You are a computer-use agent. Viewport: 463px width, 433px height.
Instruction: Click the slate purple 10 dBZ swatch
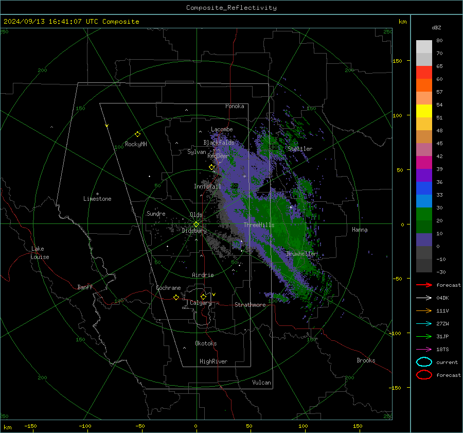tap(424, 240)
